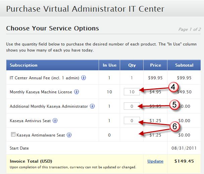The image size is (204, 174).
Task: Select the Price column header
Action: [x=156, y=65]
